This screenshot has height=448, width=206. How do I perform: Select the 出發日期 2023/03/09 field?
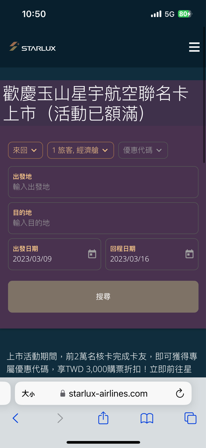54,254
